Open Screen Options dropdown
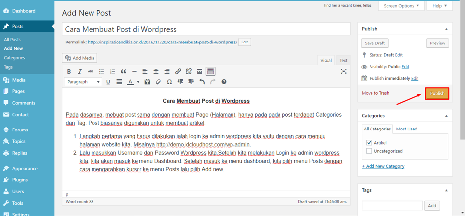465x216 pixels. [402, 6]
